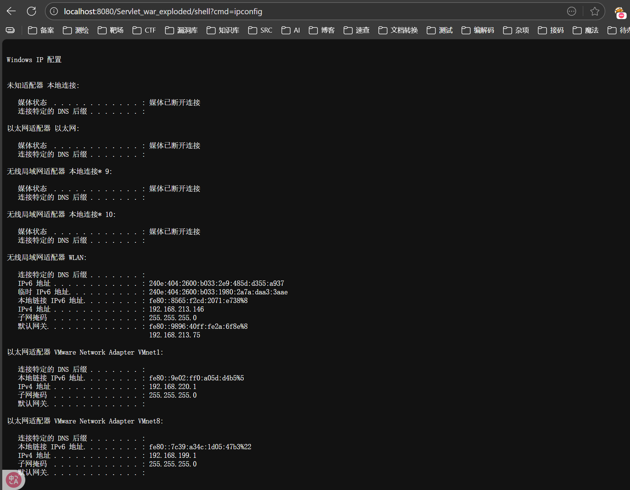630x490 pixels.
Task: Click the address bar URL field
Action: tap(299, 12)
